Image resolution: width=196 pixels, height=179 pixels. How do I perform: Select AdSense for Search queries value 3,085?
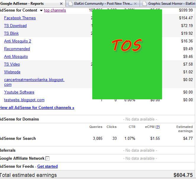[98, 139]
